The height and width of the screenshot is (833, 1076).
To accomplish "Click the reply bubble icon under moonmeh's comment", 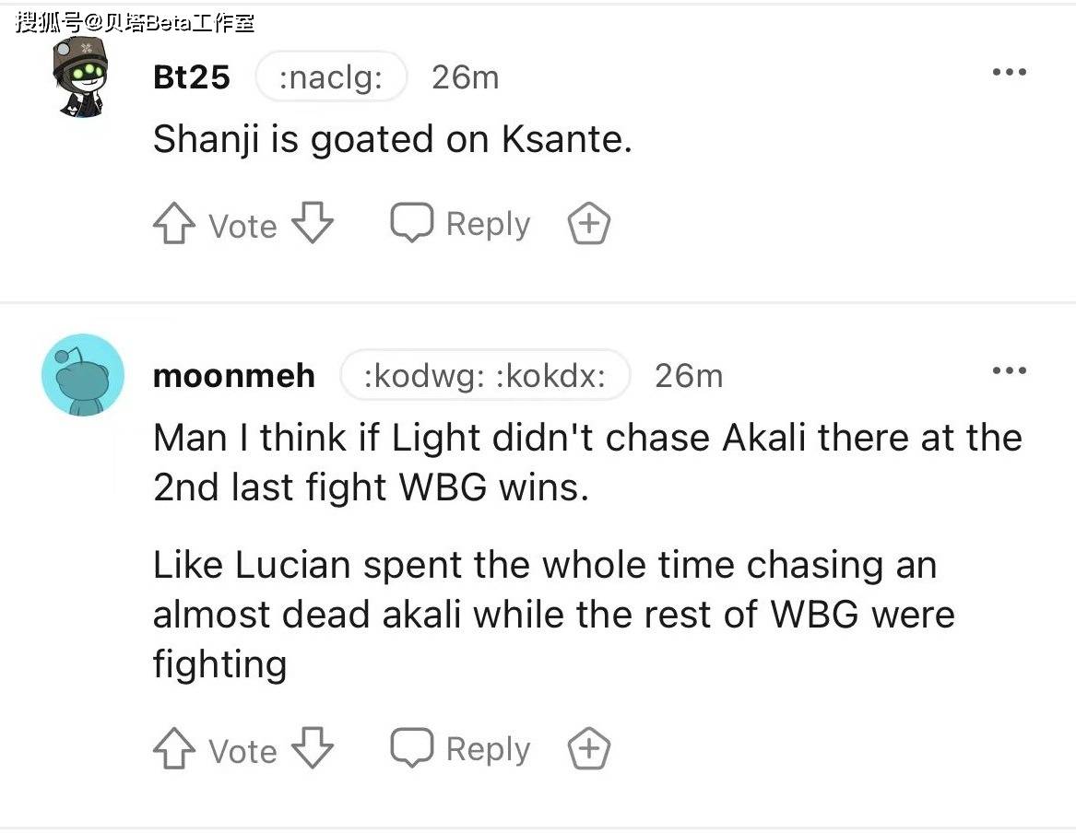I will pyautogui.click(x=412, y=747).
